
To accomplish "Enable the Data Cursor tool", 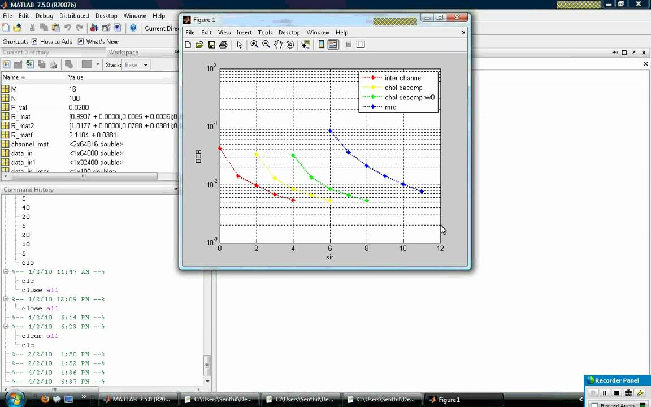I will click(x=306, y=45).
